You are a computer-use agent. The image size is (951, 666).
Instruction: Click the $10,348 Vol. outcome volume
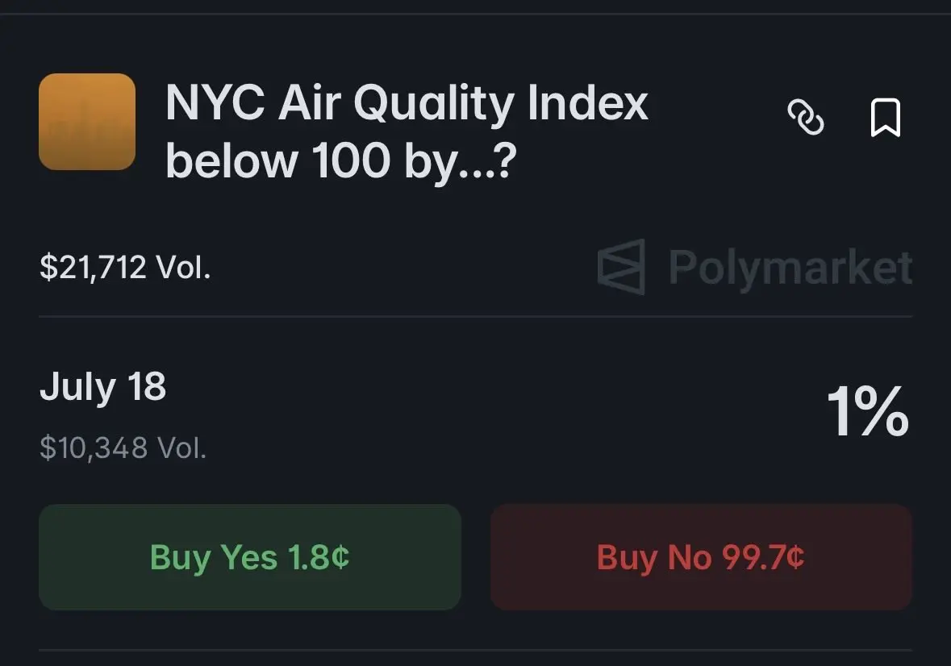123,447
